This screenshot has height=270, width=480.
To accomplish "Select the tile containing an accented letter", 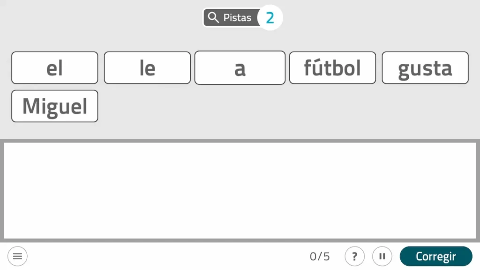I will pyautogui.click(x=332, y=68).
